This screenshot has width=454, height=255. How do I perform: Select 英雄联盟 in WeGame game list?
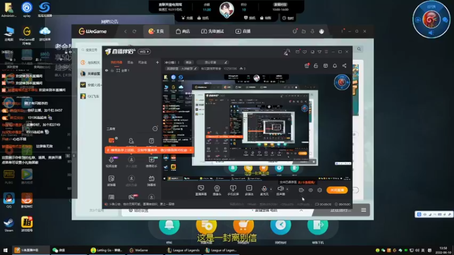(x=90, y=74)
